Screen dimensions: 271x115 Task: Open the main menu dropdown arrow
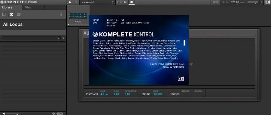pos(76,2)
